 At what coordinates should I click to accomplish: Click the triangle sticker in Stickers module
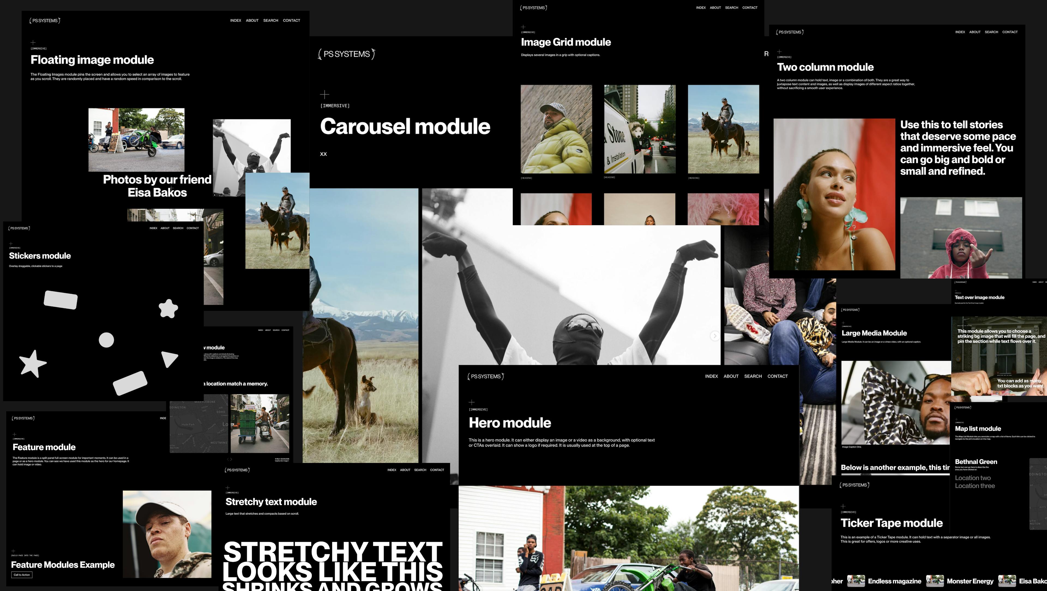(x=169, y=359)
